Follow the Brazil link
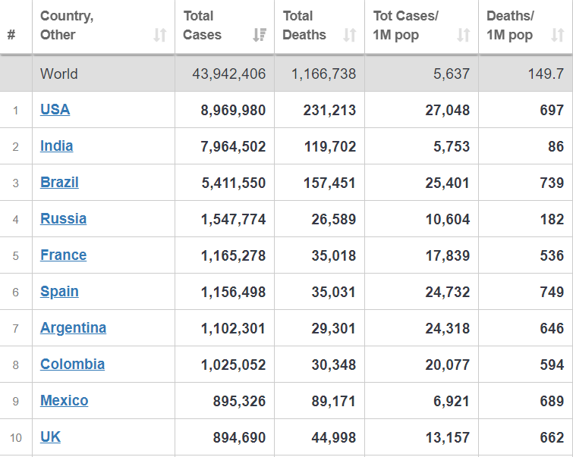573x457 pixels. coord(59,183)
